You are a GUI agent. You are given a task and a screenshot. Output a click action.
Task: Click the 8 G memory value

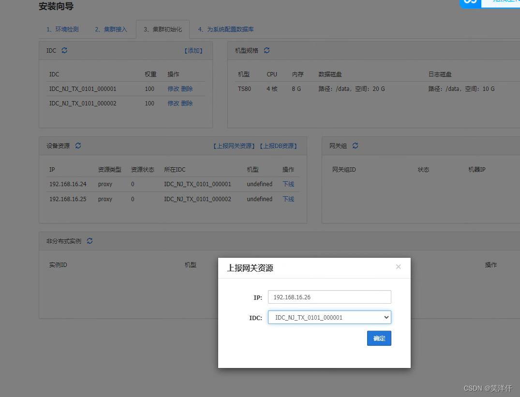(x=296, y=89)
